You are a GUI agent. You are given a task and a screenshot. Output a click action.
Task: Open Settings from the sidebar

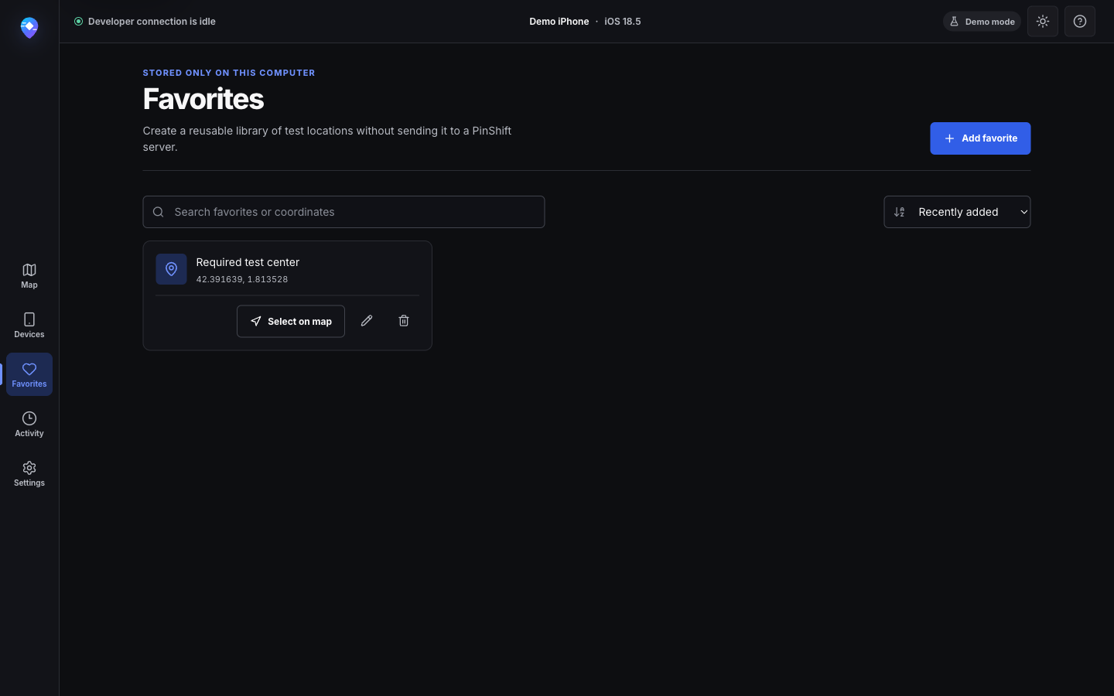pyautogui.click(x=29, y=473)
